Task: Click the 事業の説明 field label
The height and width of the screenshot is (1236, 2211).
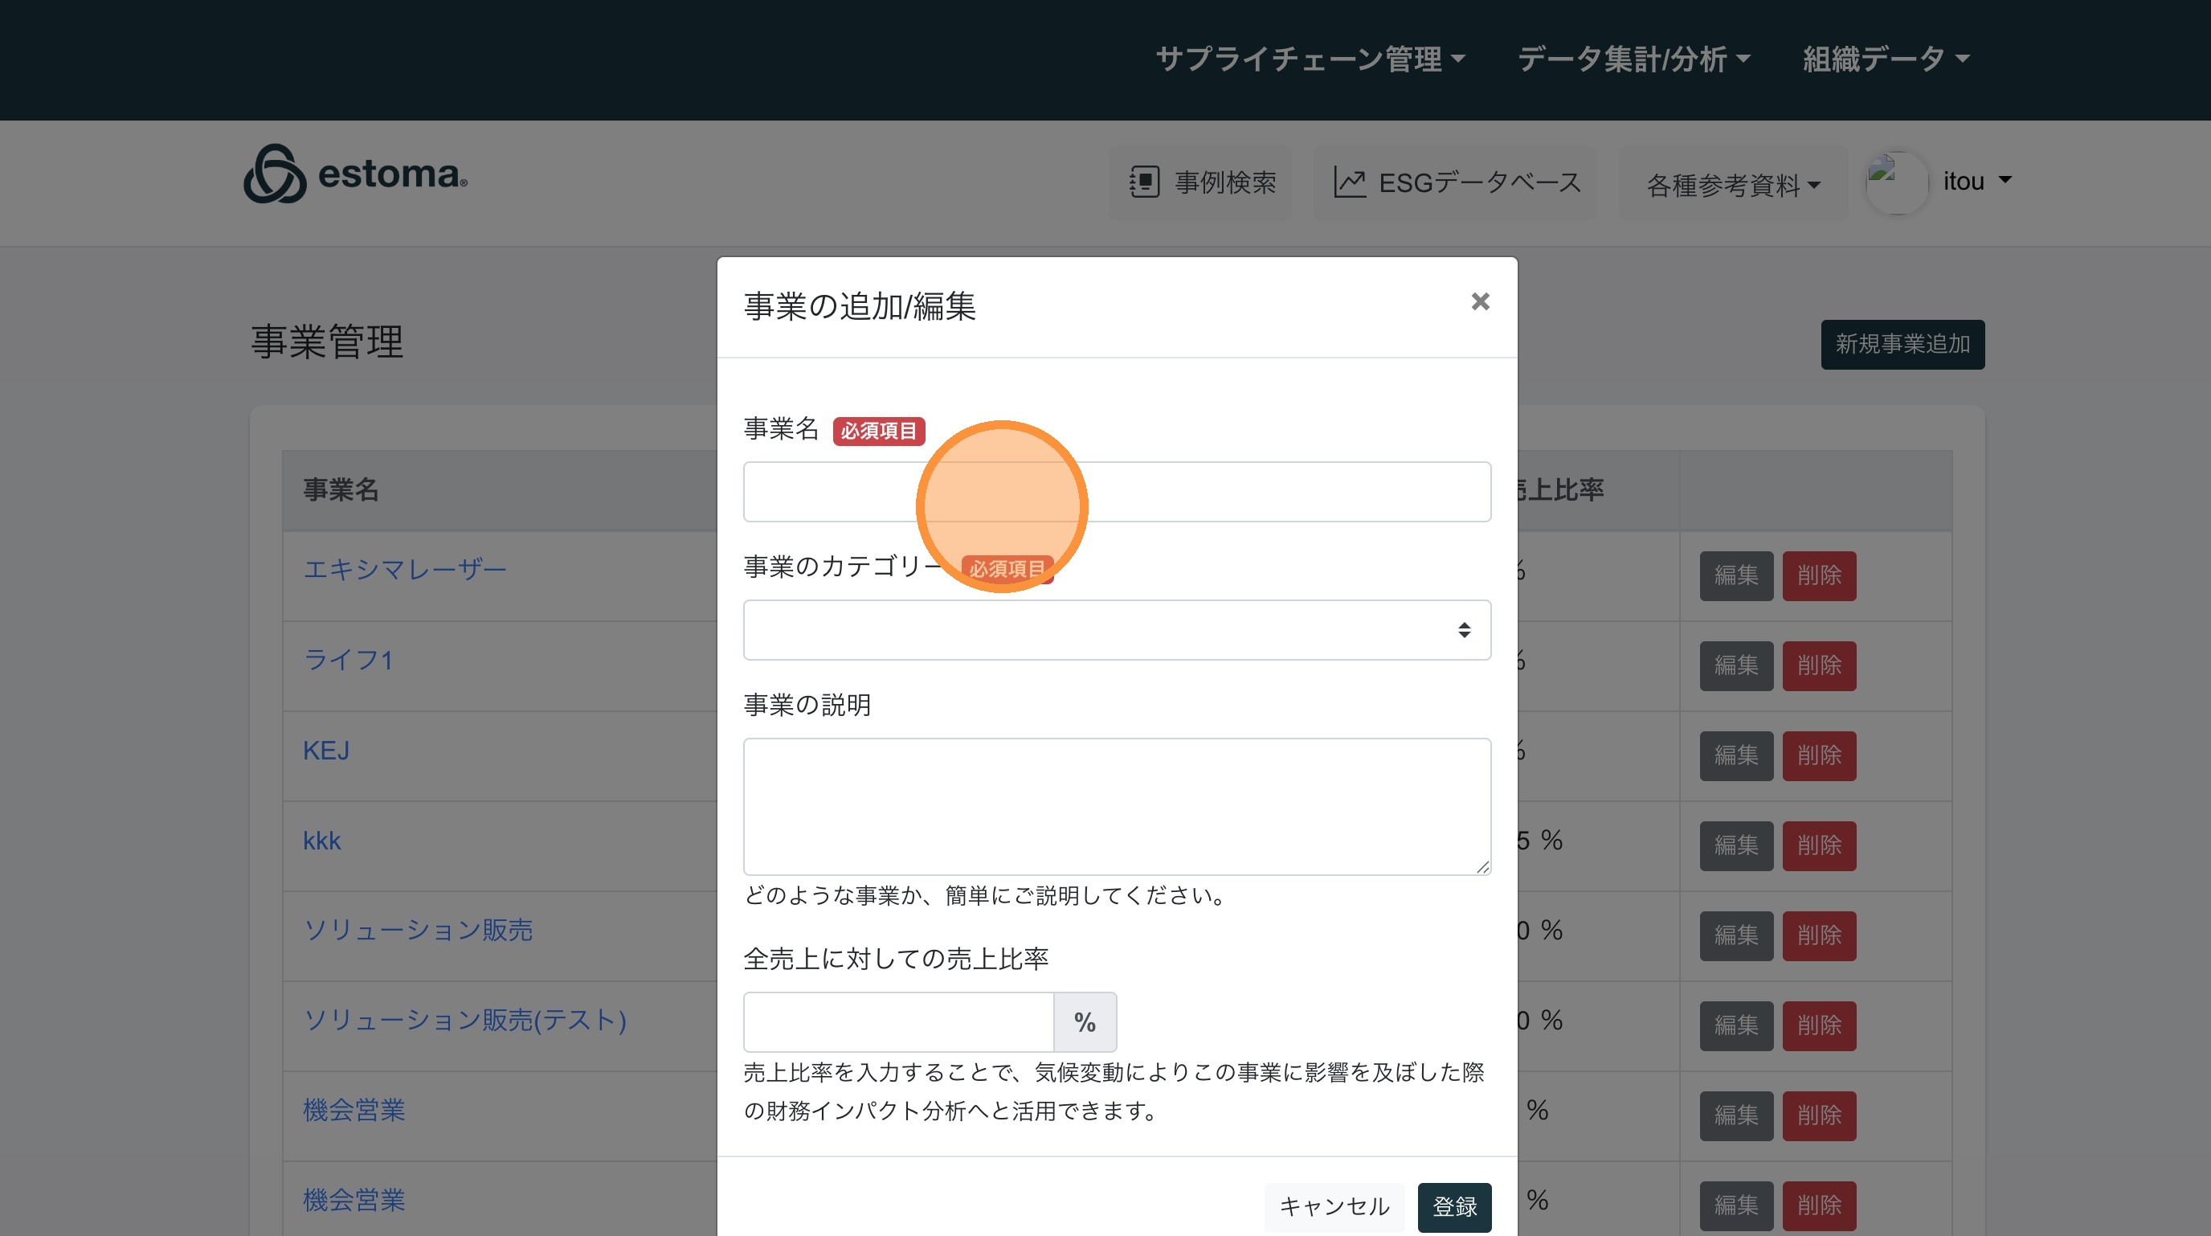Action: click(x=807, y=706)
